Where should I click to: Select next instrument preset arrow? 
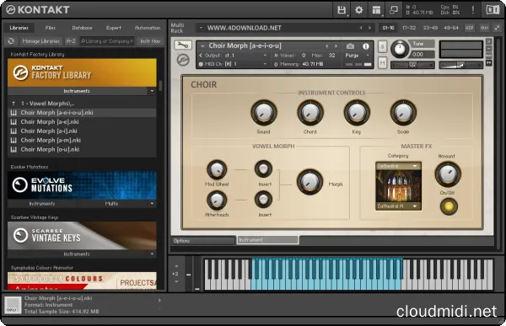coord(336,46)
